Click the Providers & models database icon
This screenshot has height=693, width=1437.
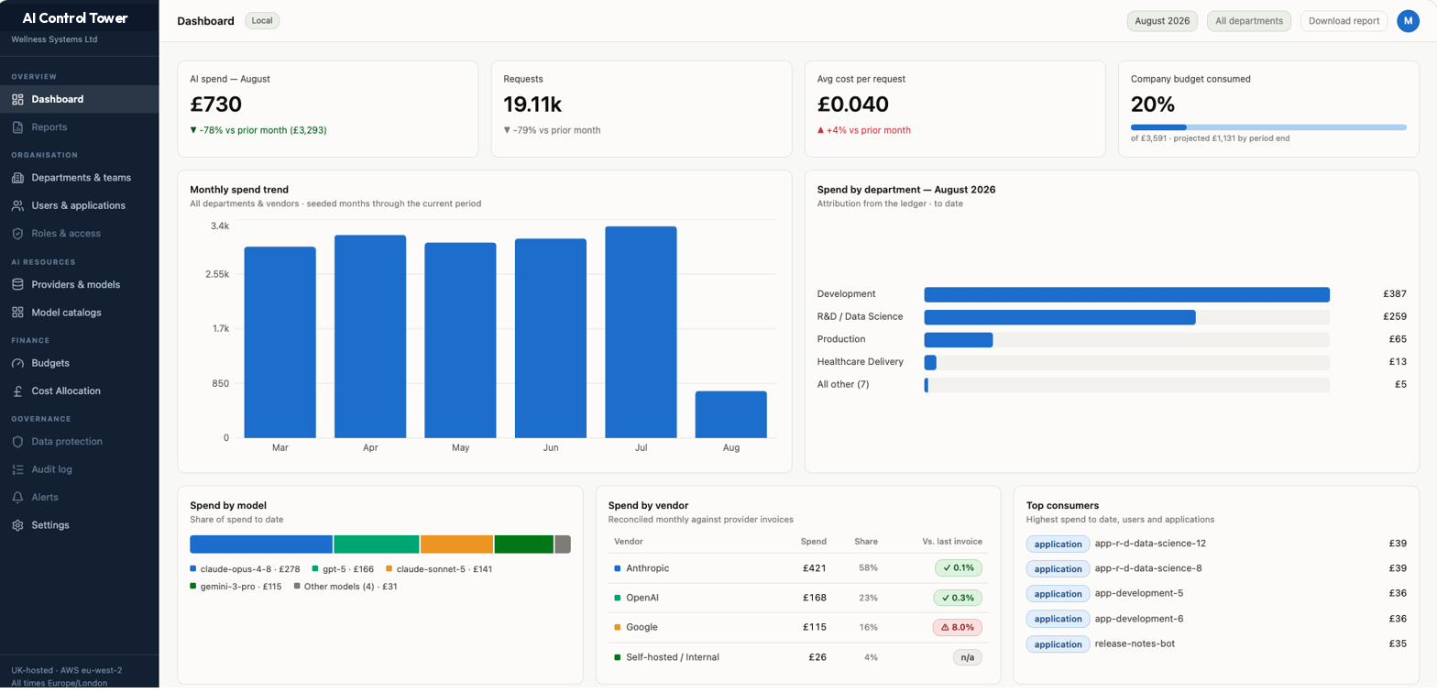click(x=17, y=284)
